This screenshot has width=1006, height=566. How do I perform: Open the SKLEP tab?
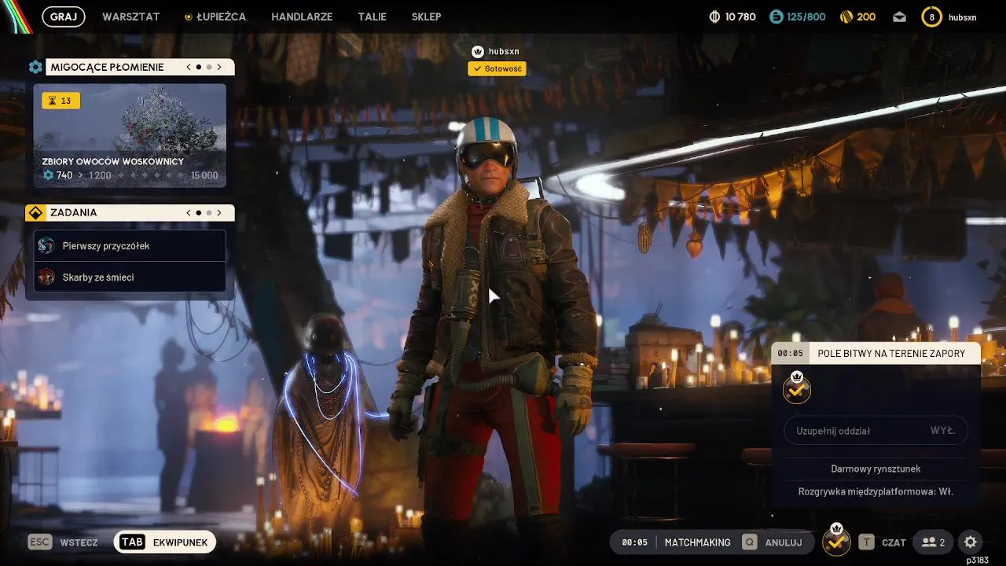pyautogui.click(x=426, y=17)
